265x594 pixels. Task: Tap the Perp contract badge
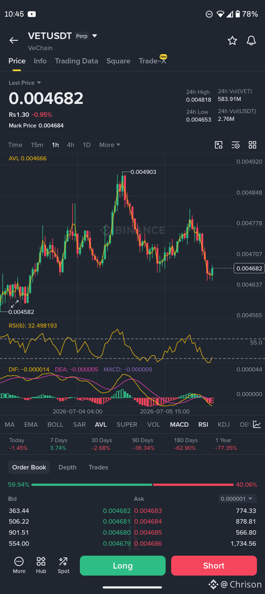[x=82, y=36]
